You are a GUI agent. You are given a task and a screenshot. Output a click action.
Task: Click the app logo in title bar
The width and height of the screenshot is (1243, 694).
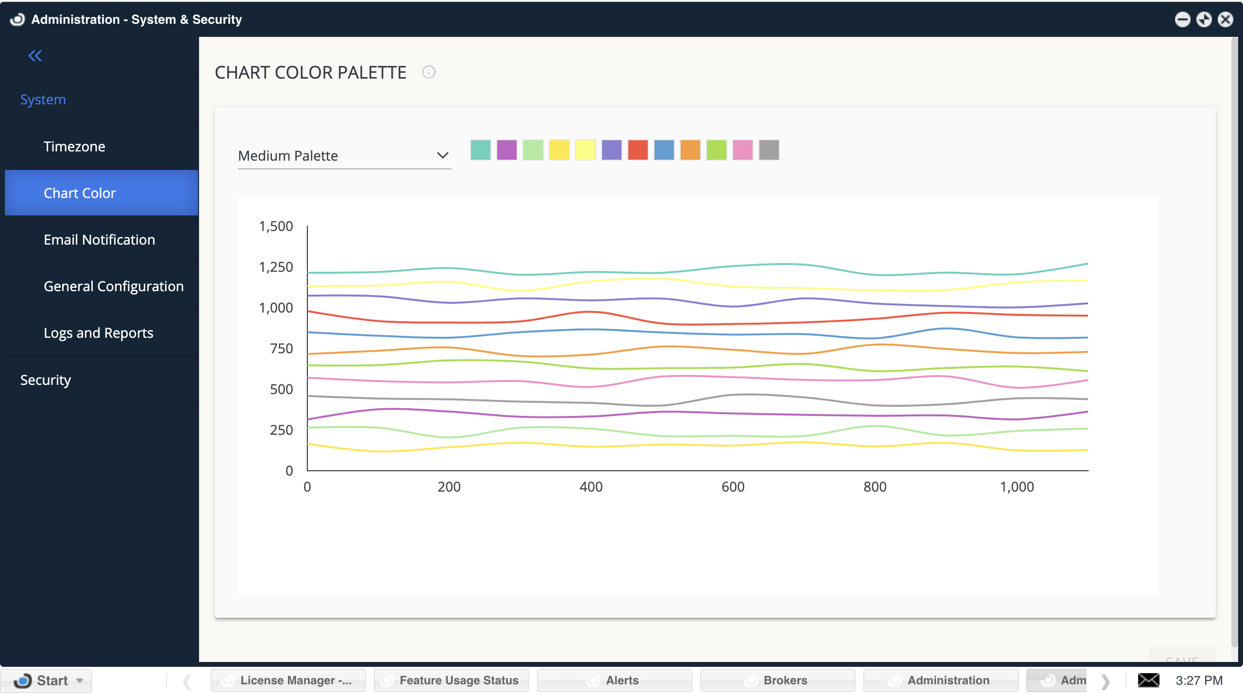pos(17,19)
